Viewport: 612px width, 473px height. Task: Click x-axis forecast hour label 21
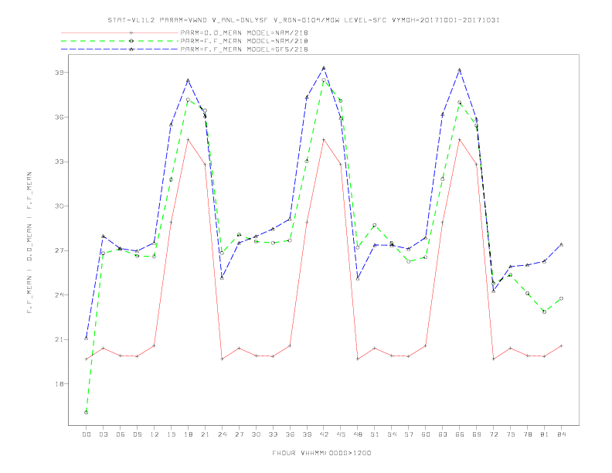click(205, 434)
